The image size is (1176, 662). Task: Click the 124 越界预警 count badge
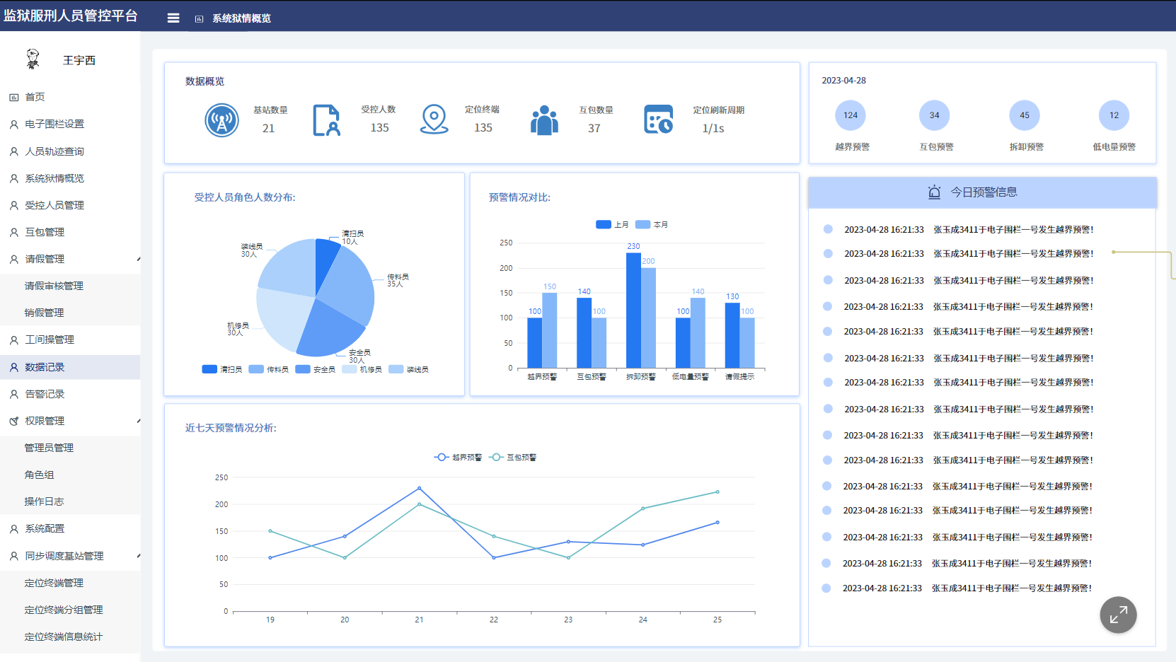point(851,115)
